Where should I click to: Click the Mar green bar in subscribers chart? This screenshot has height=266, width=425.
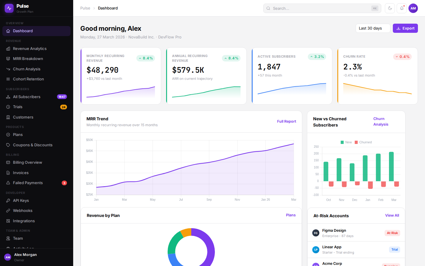[x=391, y=167]
